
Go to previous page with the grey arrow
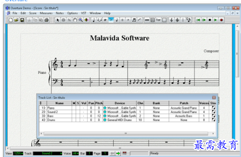(112, 153)
